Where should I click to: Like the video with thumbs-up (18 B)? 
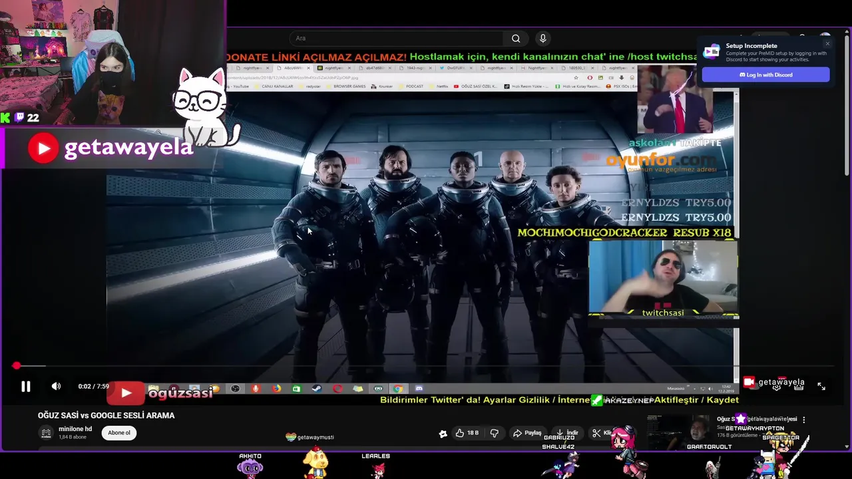coord(467,433)
